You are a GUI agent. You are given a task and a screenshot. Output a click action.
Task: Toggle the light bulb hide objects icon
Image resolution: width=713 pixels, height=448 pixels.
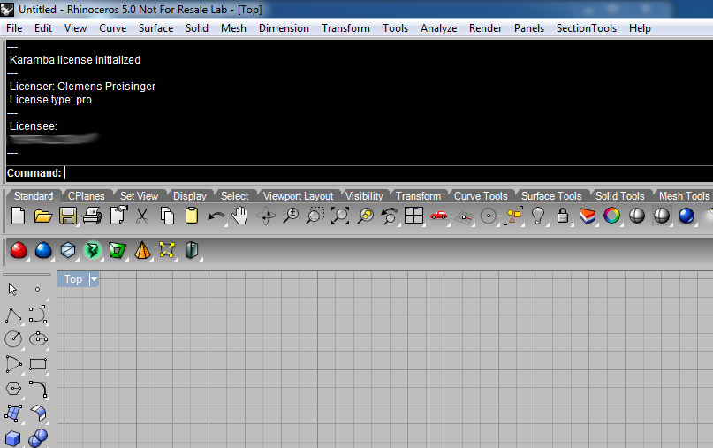click(x=537, y=216)
